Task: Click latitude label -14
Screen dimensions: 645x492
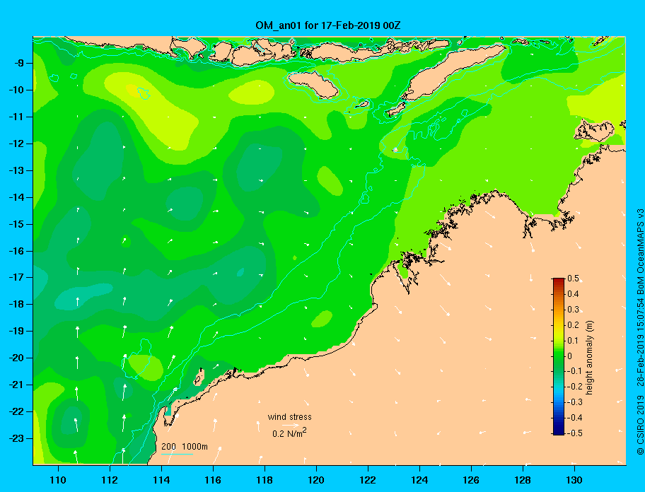Action: click(x=16, y=198)
